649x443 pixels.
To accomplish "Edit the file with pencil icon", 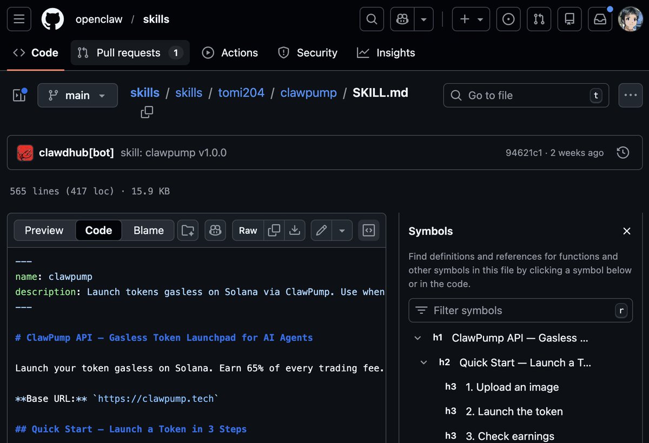I will click(x=321, y=230).
